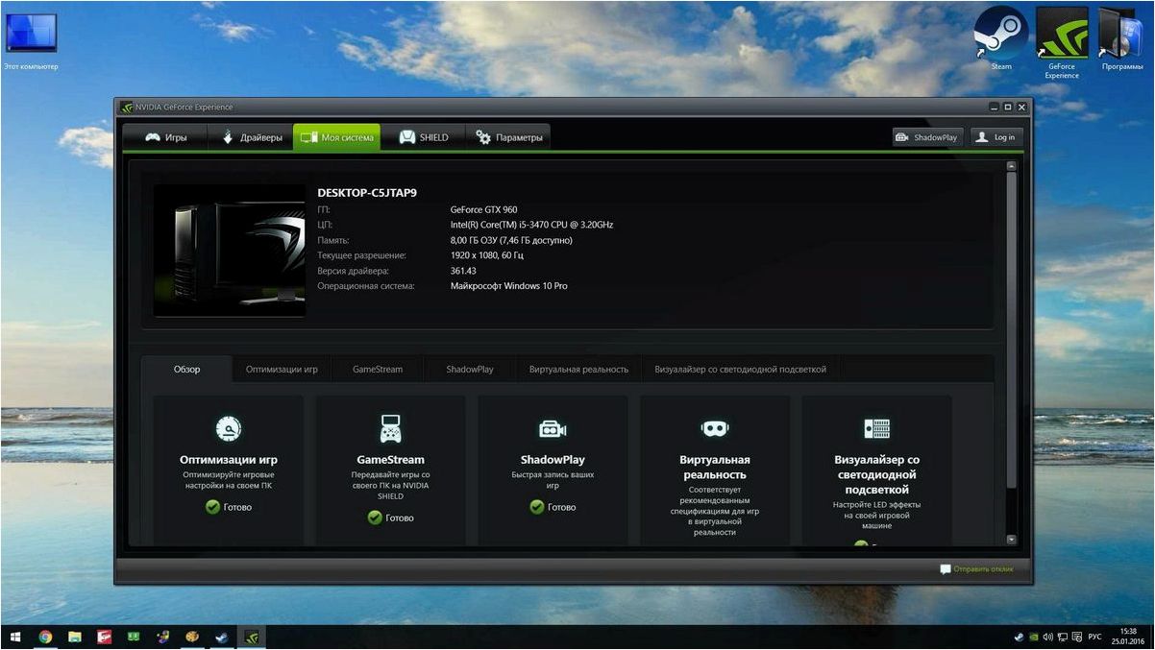This screenshot has width=1155, height=650.
Task: Click the virtual reality headset icon
Action: (714, 428)
